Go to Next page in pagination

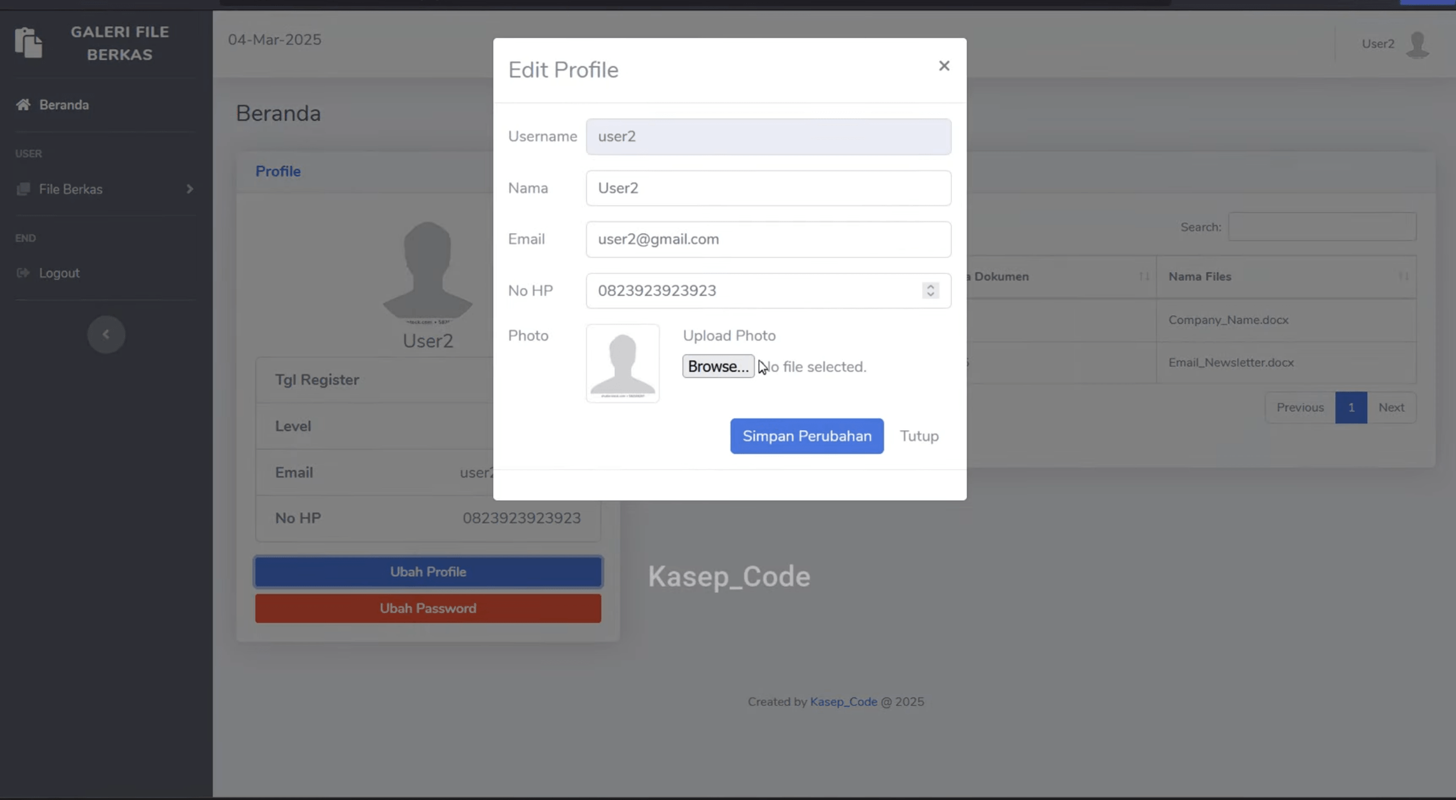click(x=1391, y=407)
